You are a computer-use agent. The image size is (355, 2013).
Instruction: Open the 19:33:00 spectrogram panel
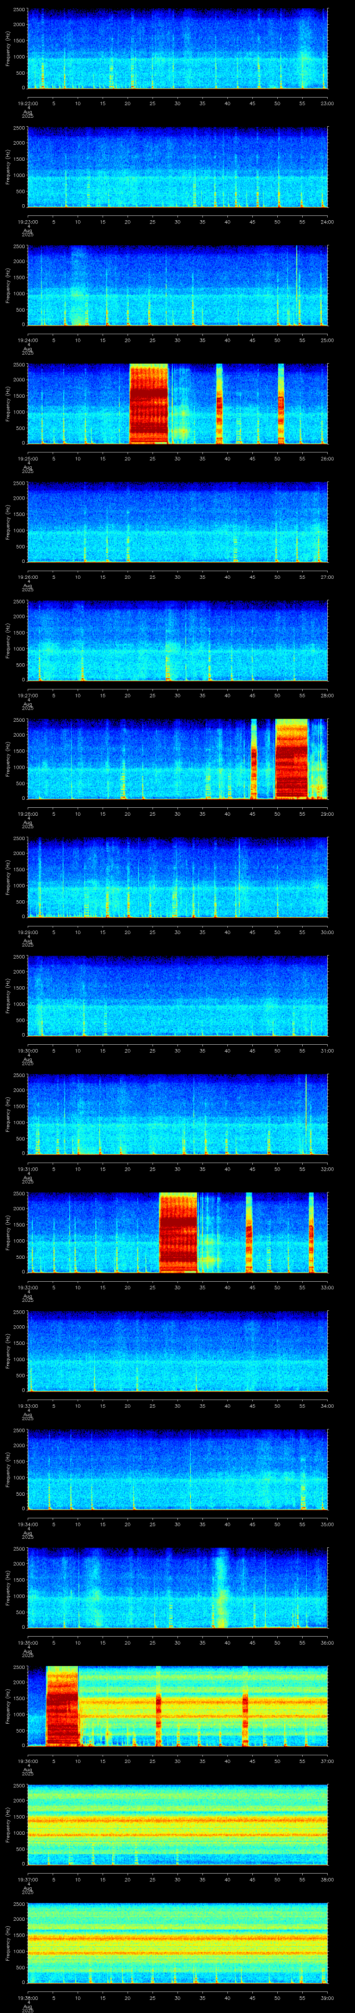[x=177, y=1351]
